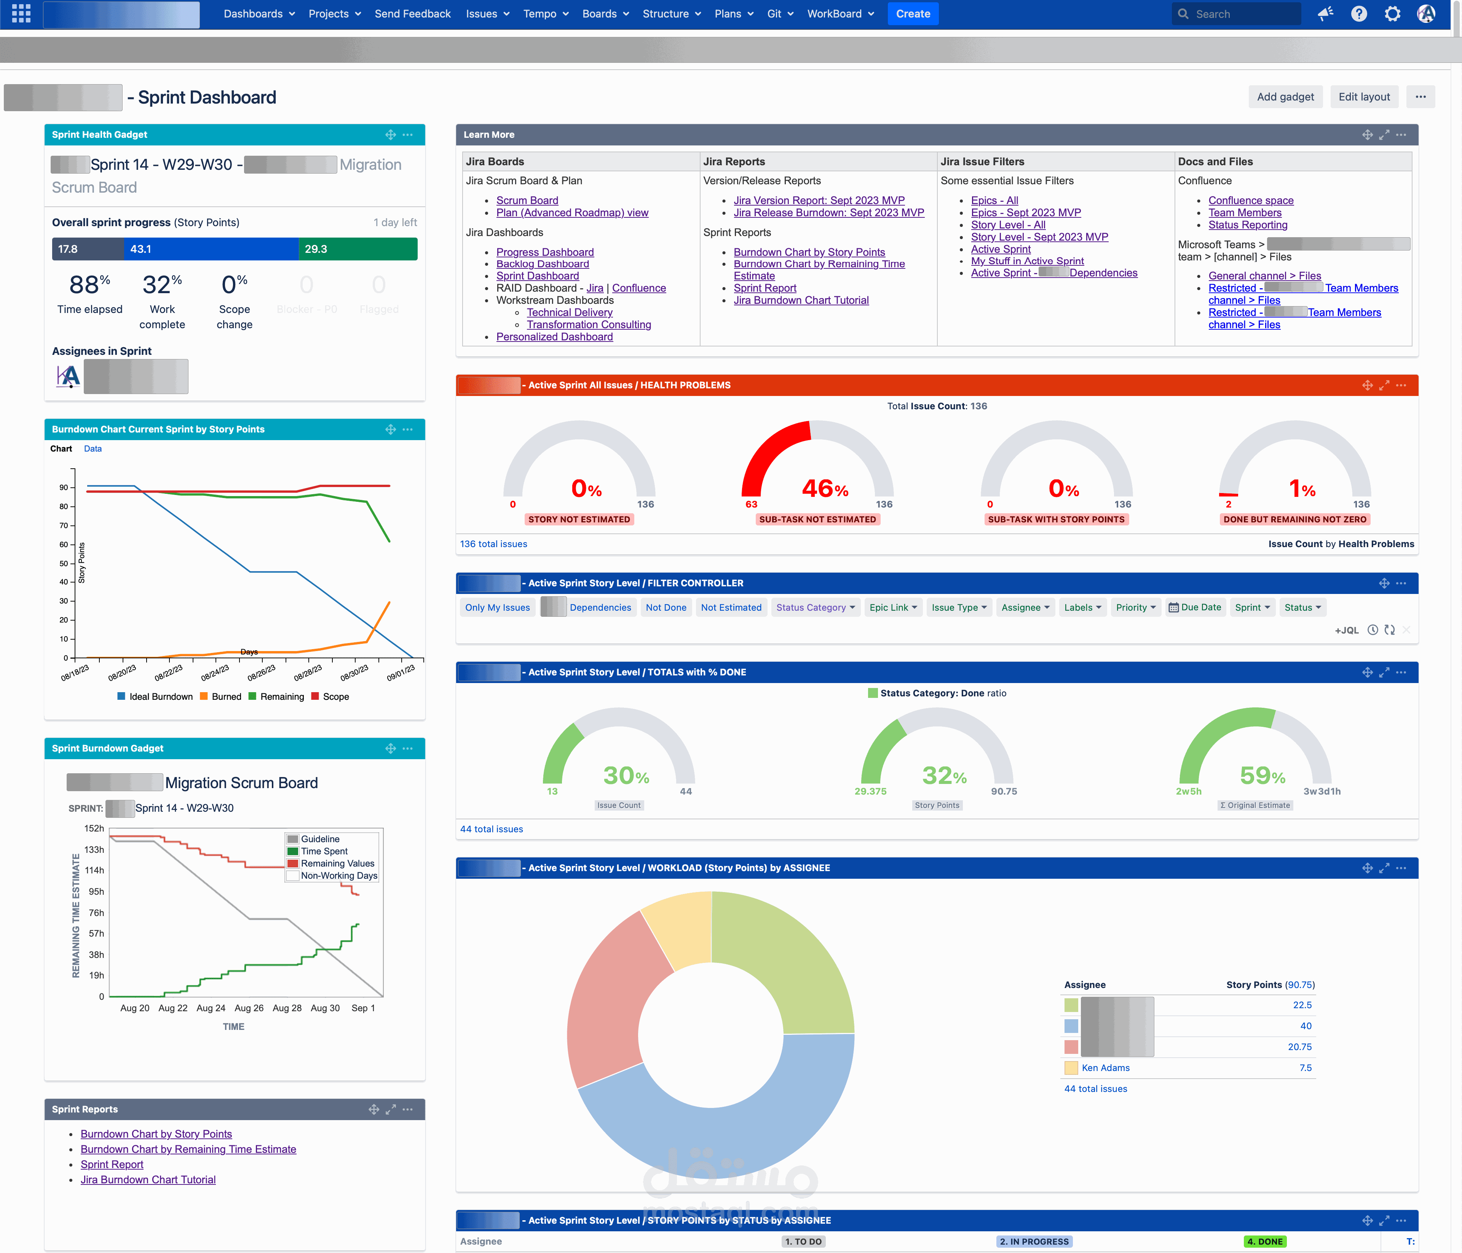
Task: Click the blue 43.1 segment of sprint progress bar
Action: (x=211, y=249)
